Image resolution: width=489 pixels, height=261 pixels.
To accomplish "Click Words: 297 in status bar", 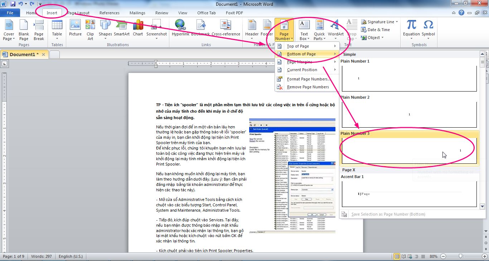I will click(x=41, y=256).
